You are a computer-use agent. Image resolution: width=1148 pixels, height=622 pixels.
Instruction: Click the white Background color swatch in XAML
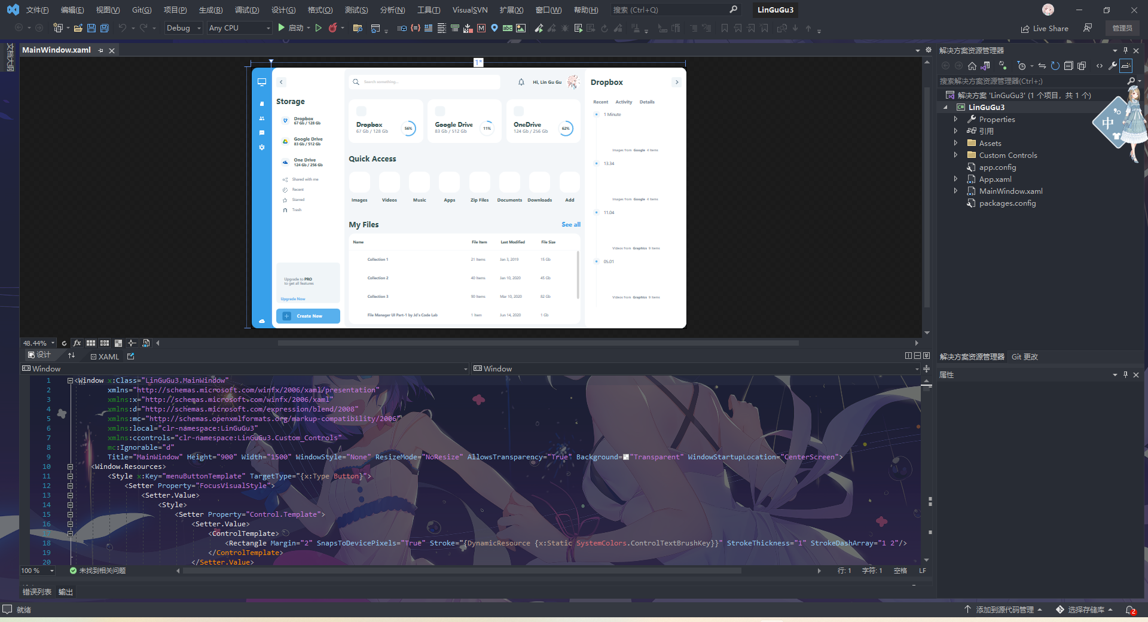tap(626, 458)
